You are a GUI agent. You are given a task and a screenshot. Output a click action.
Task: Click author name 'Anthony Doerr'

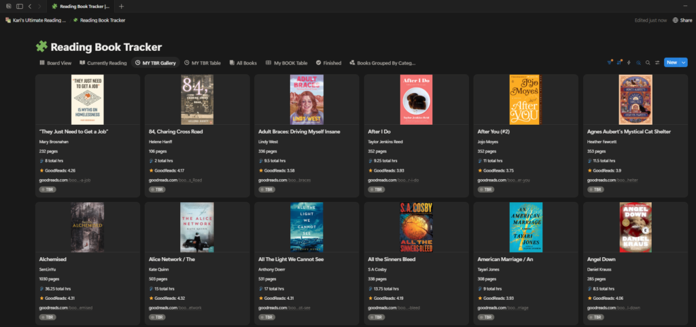272,269
